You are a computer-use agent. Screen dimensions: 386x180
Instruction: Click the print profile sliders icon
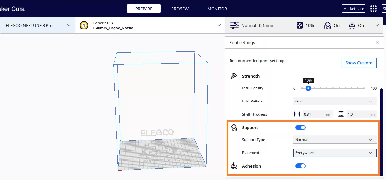(234, 25)
